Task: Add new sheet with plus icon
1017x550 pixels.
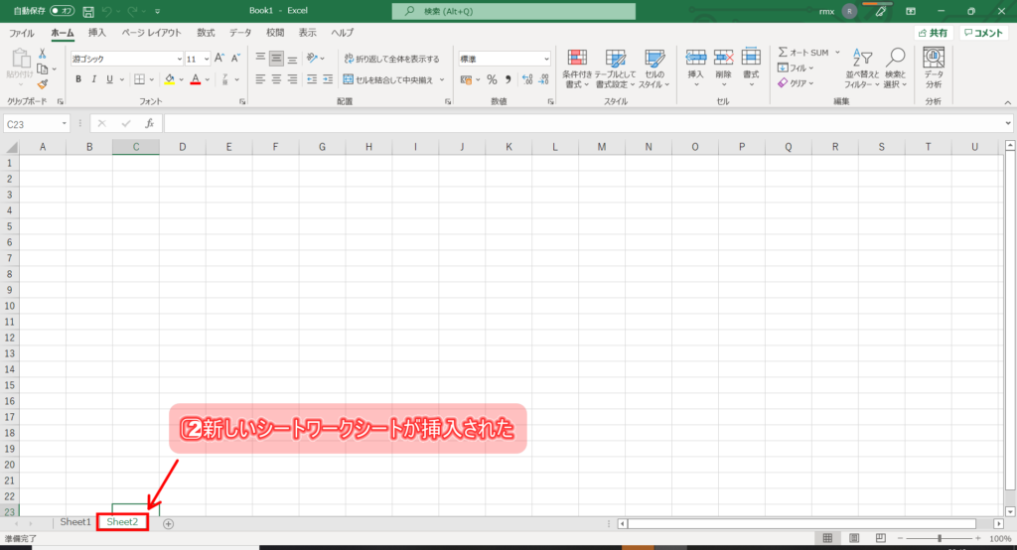Action: [168, 523]
